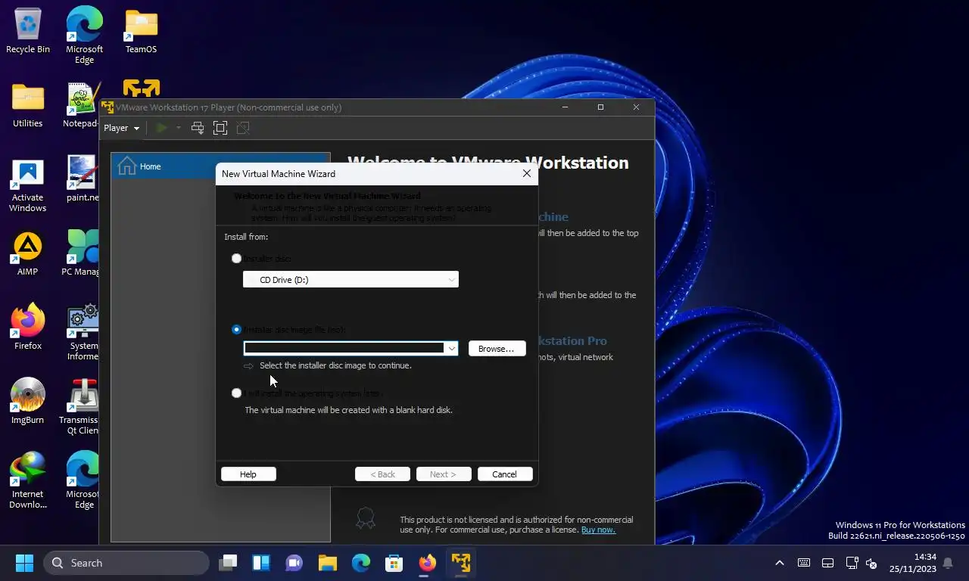Select the ImgBurn desktop icon
This screenshot has width=969, height=581.
[28, 402]
